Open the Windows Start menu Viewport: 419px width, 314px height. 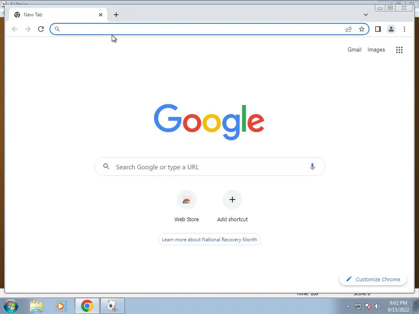point(11,306)
